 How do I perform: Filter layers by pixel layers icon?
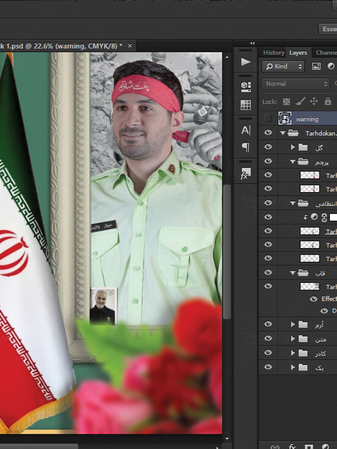pyautogui.click(x=317, y=66)
